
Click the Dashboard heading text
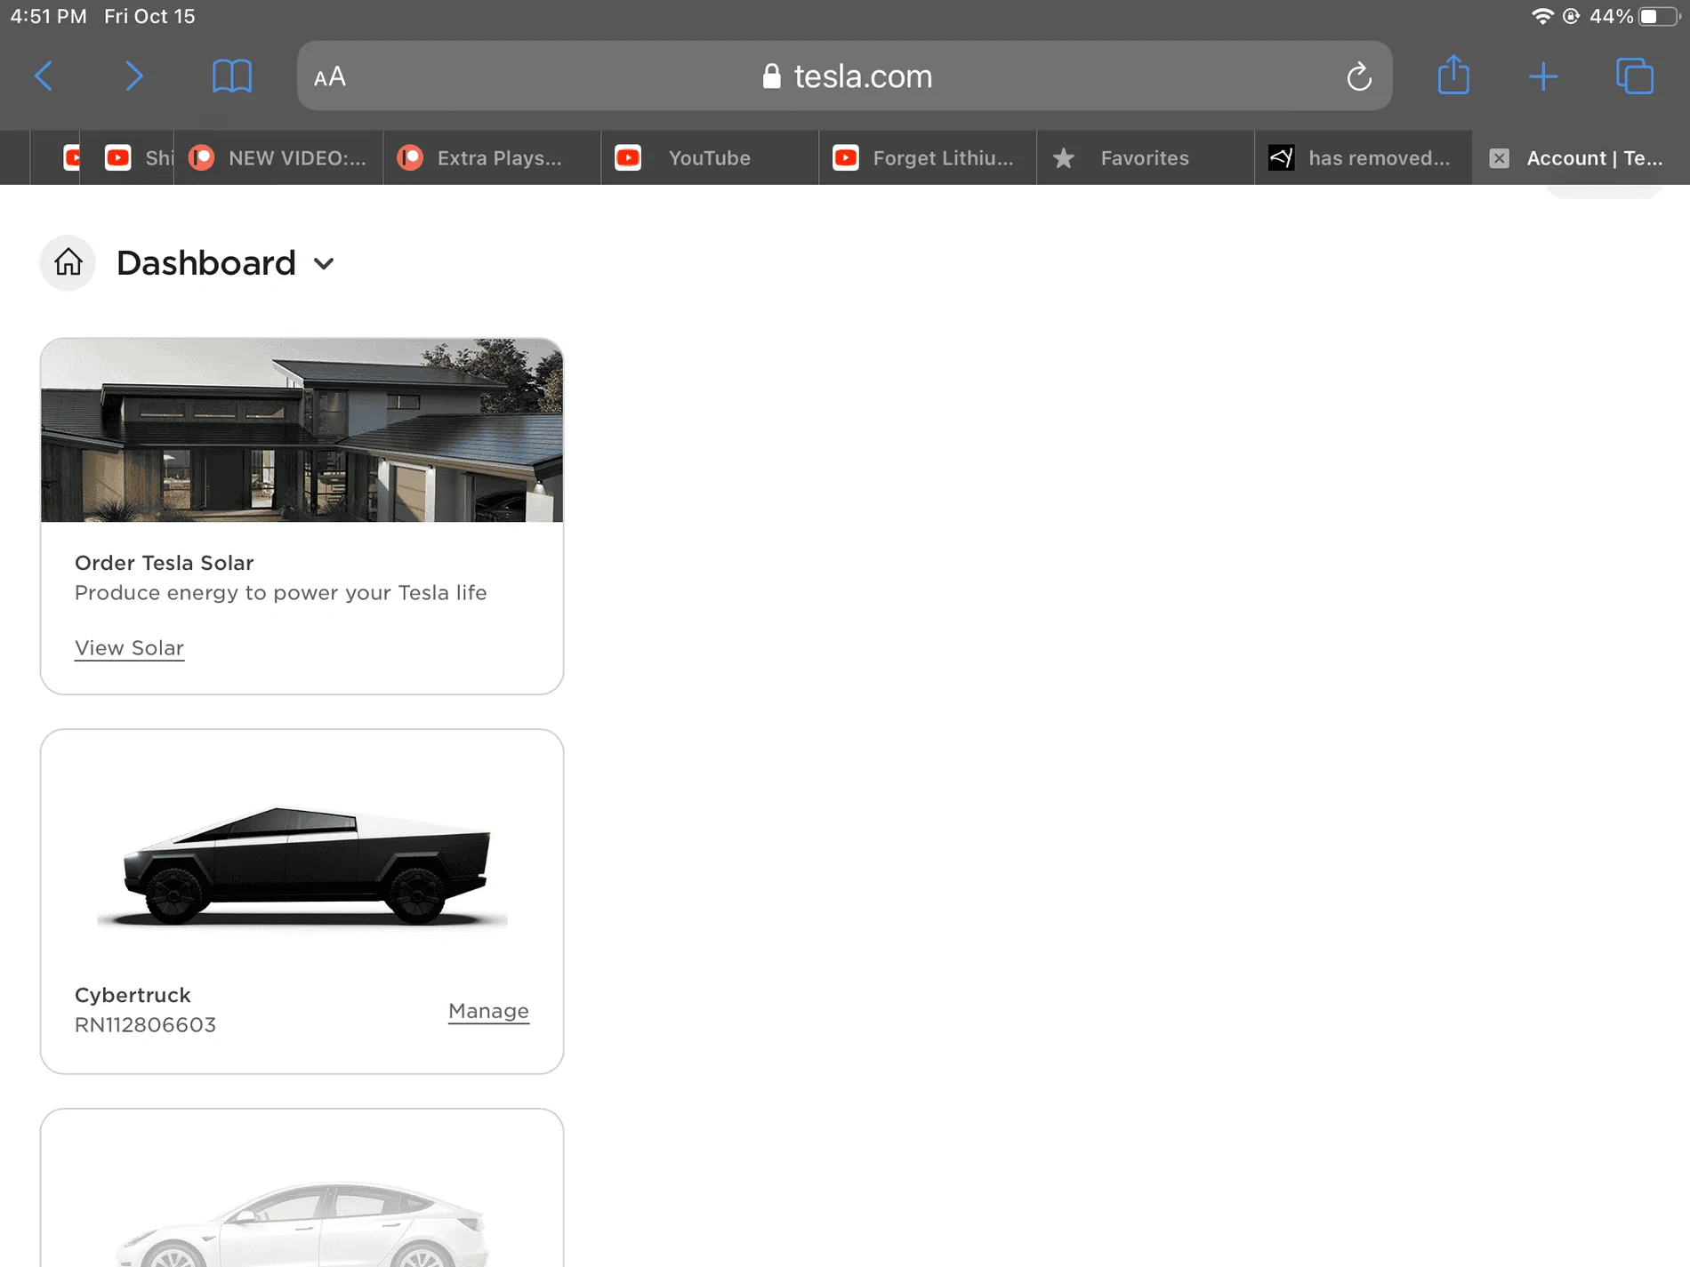pos(205,263)
